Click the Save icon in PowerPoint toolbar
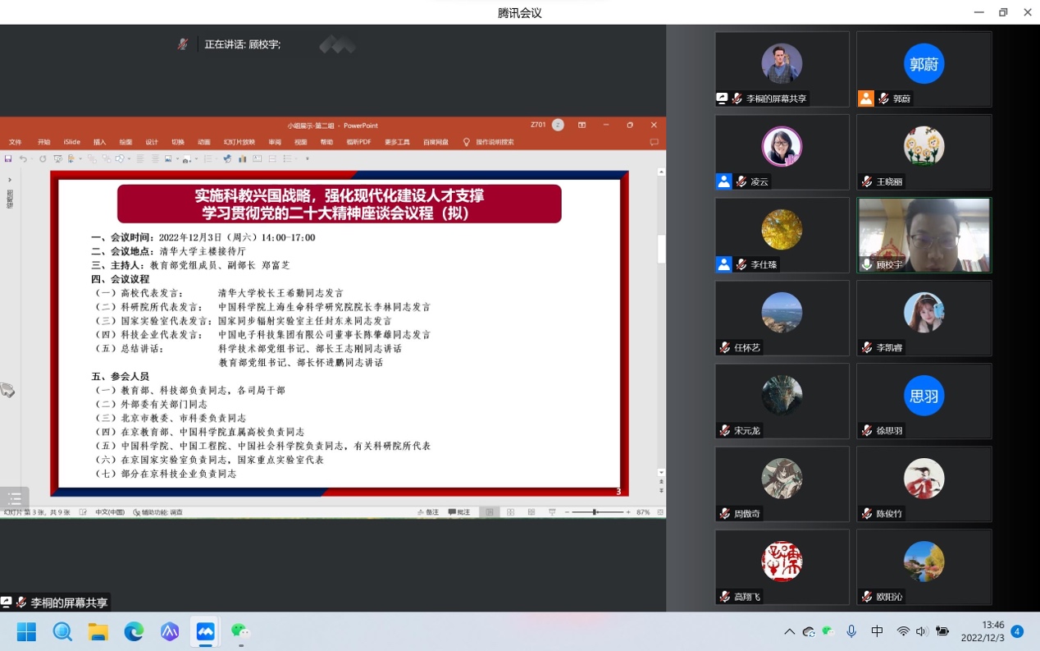 [8, 158]
